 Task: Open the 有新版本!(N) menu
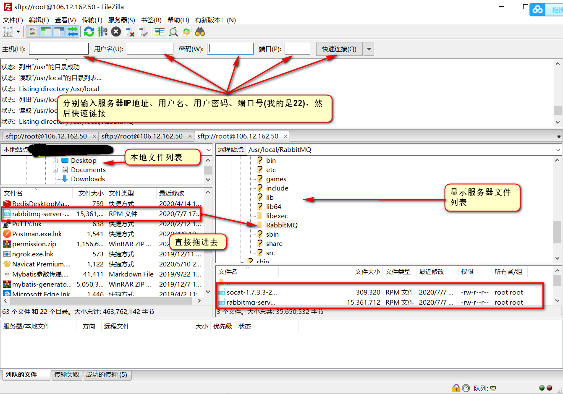[216, 20]
